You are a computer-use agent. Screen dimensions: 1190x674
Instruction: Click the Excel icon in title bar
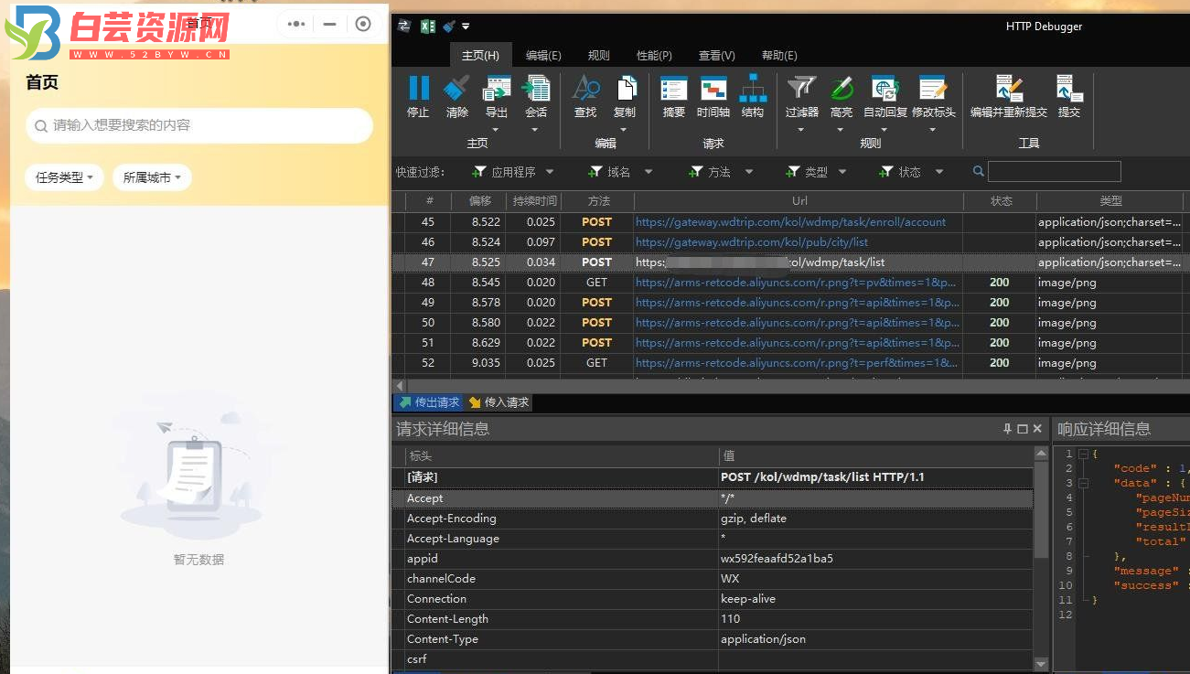pos(427,27)
